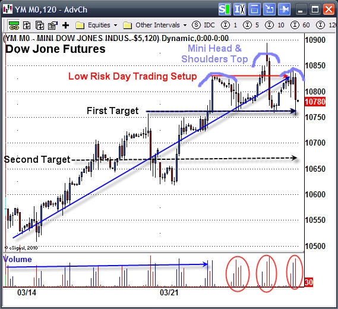Screen dimensions: 338x309
Task: Switch to the 60 minute interval
Action: click(x=300, y=25)
